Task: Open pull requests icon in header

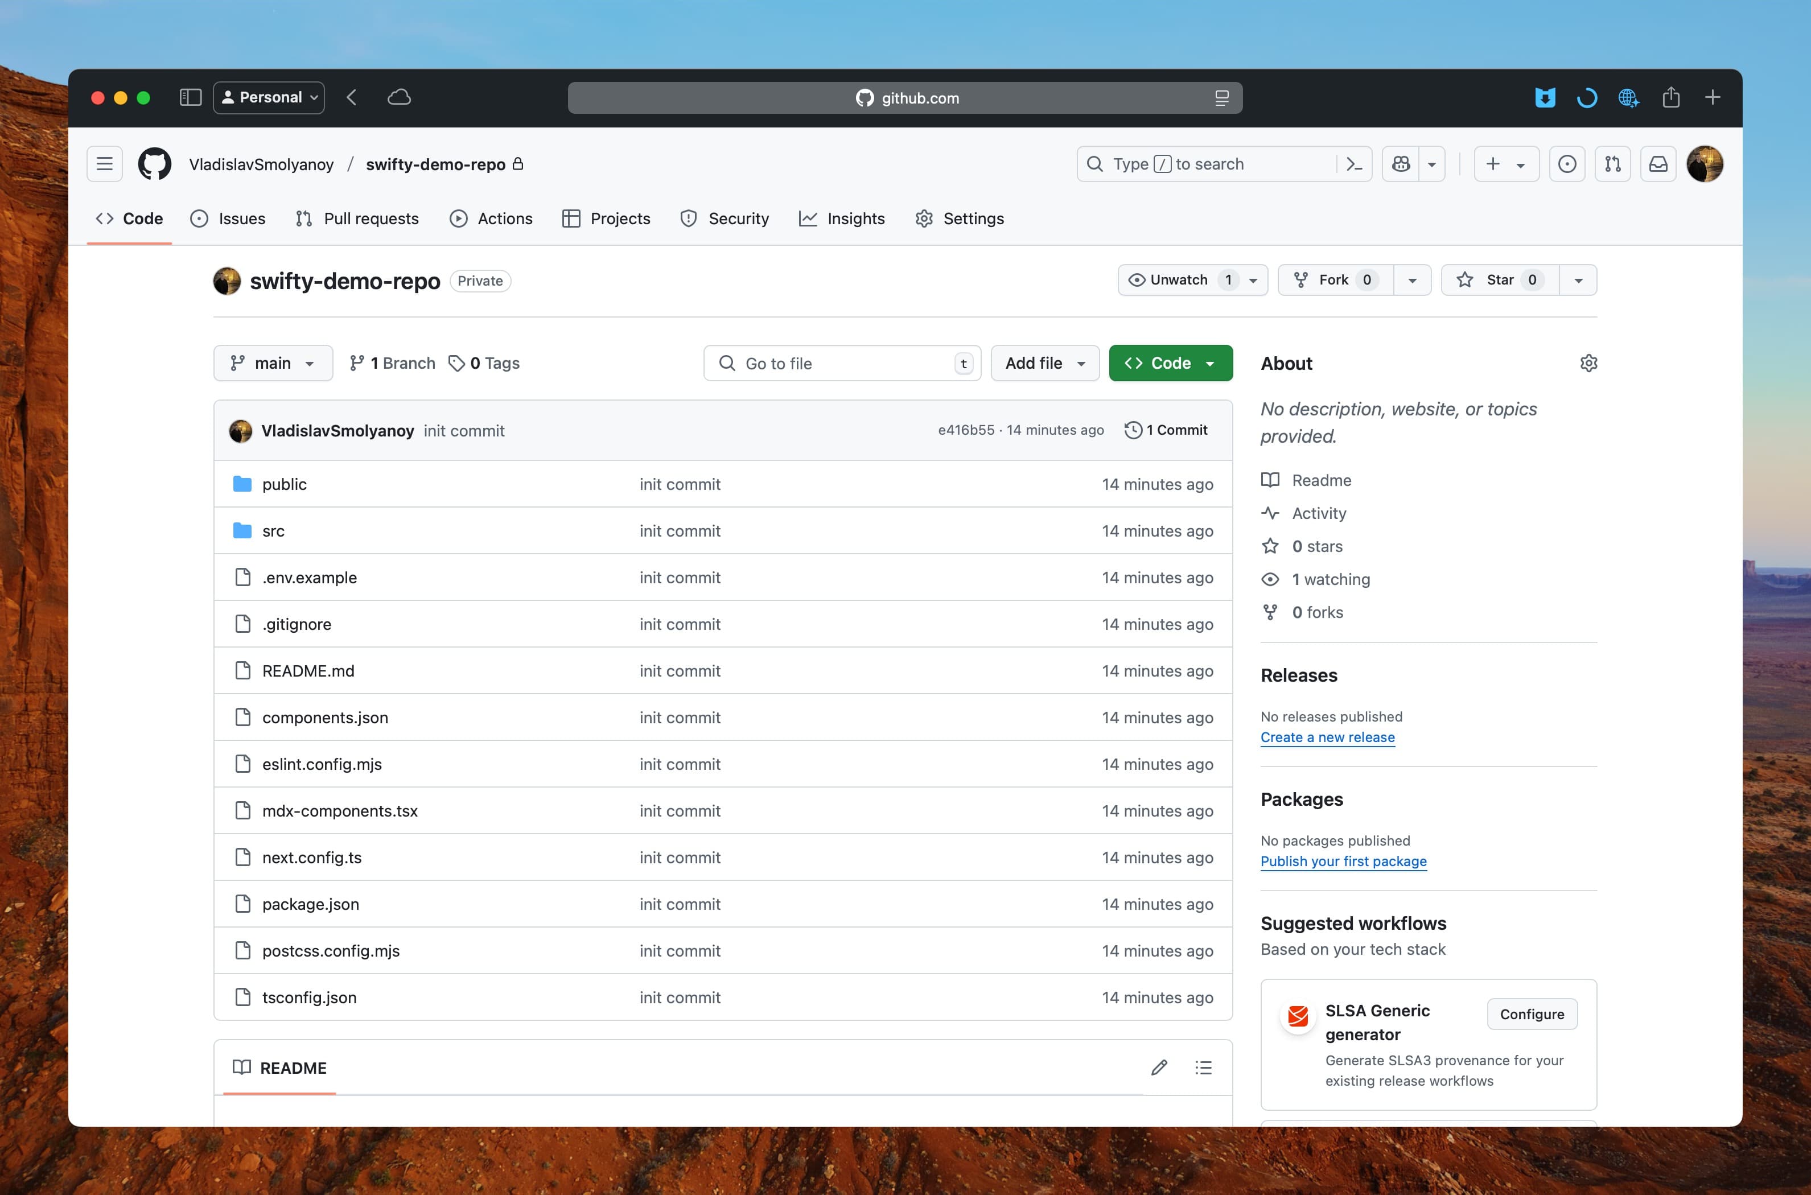Action: (x=1613, y=164)
